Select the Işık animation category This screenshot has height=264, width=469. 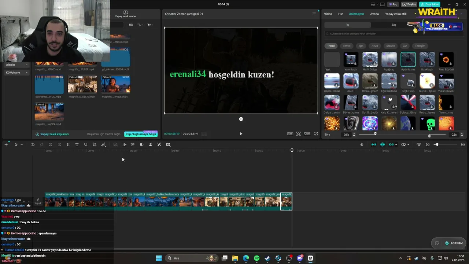[x=361, y=46]
